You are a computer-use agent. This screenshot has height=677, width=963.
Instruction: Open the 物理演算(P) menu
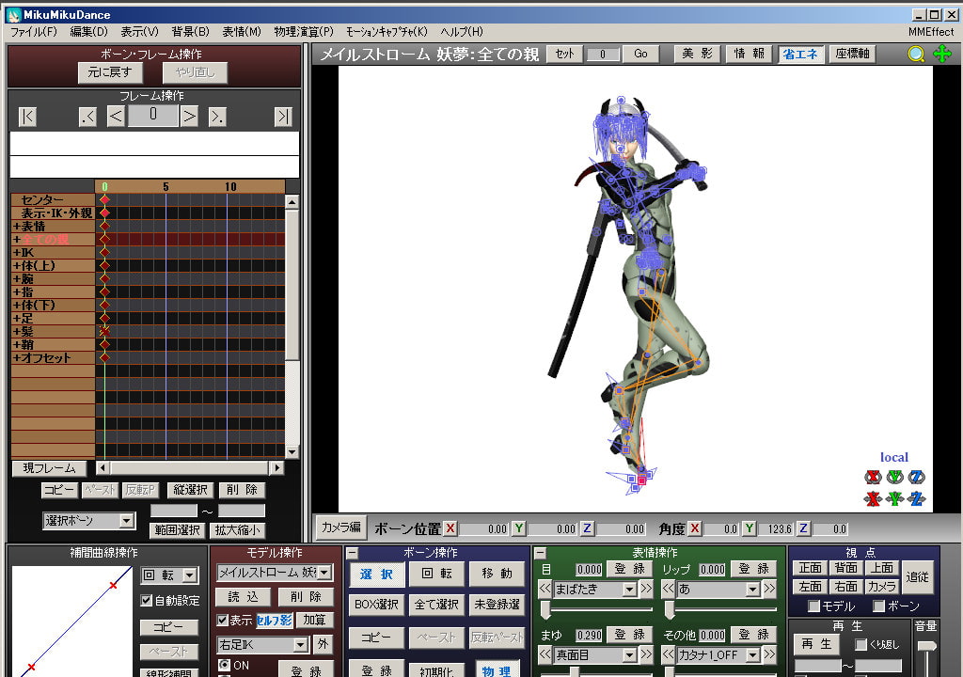(303, 32)
